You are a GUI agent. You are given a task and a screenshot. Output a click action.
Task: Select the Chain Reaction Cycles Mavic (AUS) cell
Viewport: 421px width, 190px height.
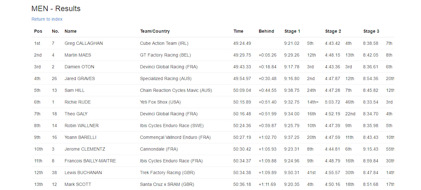[x=176, y=91]
